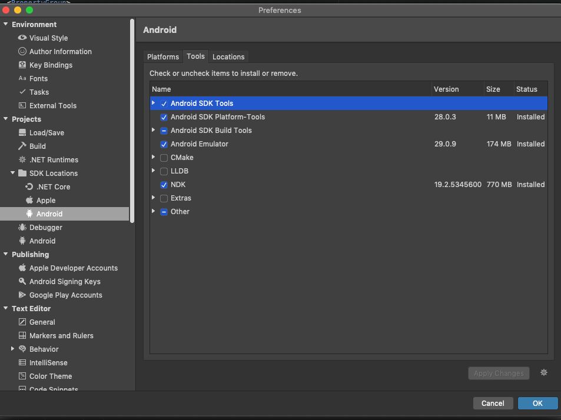Click NDK version 19.2.5345600
Viewport: 561px width, 420px height.
coord(457,185)
